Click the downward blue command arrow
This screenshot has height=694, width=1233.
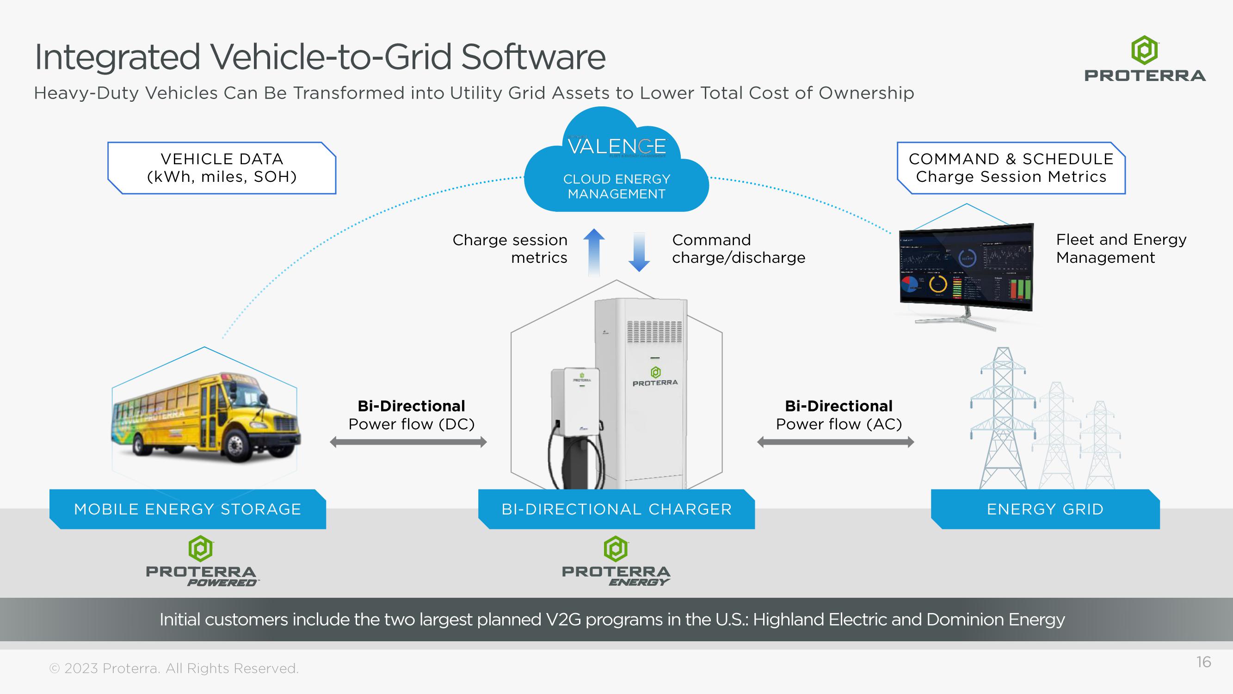(639, 252)
